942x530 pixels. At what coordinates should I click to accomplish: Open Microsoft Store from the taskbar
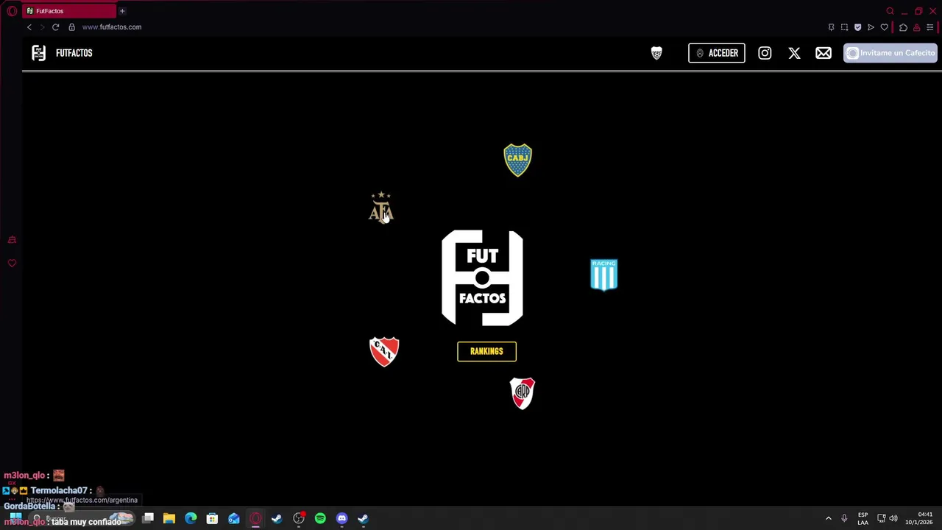coord(212,519)
